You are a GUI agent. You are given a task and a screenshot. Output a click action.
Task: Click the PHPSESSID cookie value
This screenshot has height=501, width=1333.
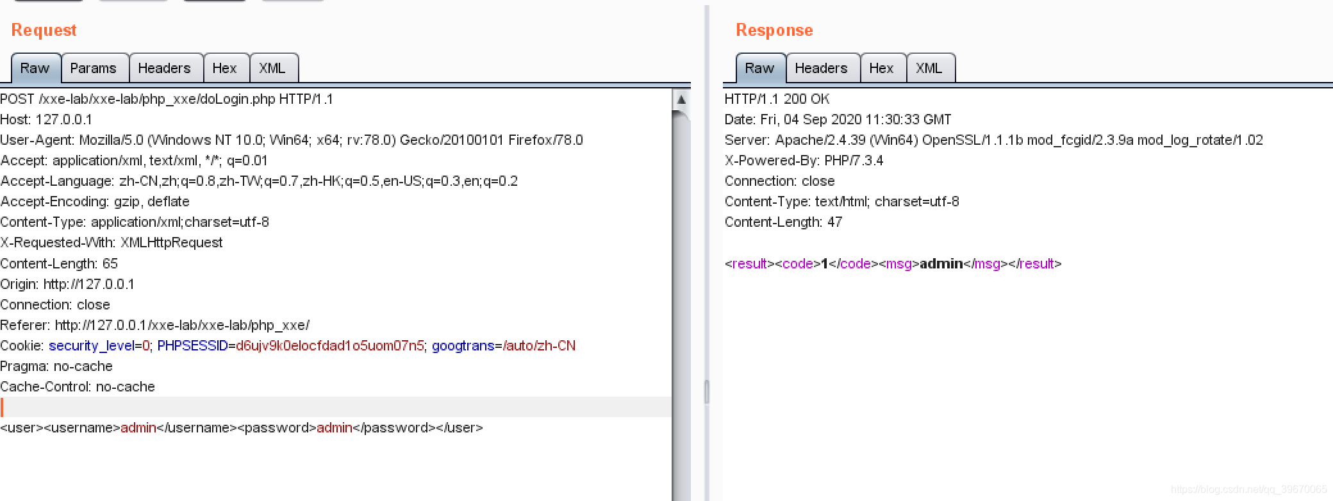(x=330, y=346)
